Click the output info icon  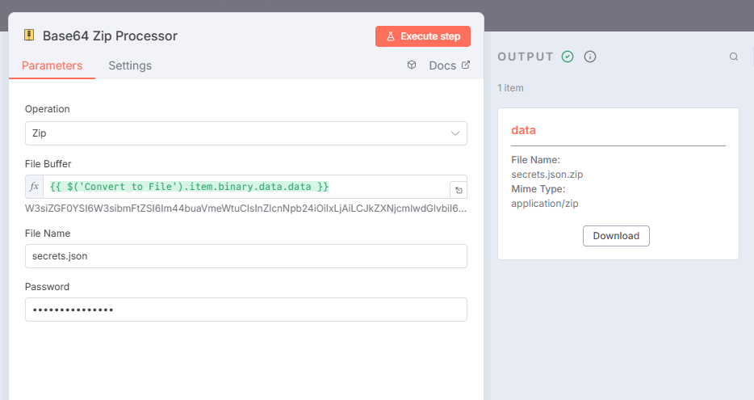point(590,57)
